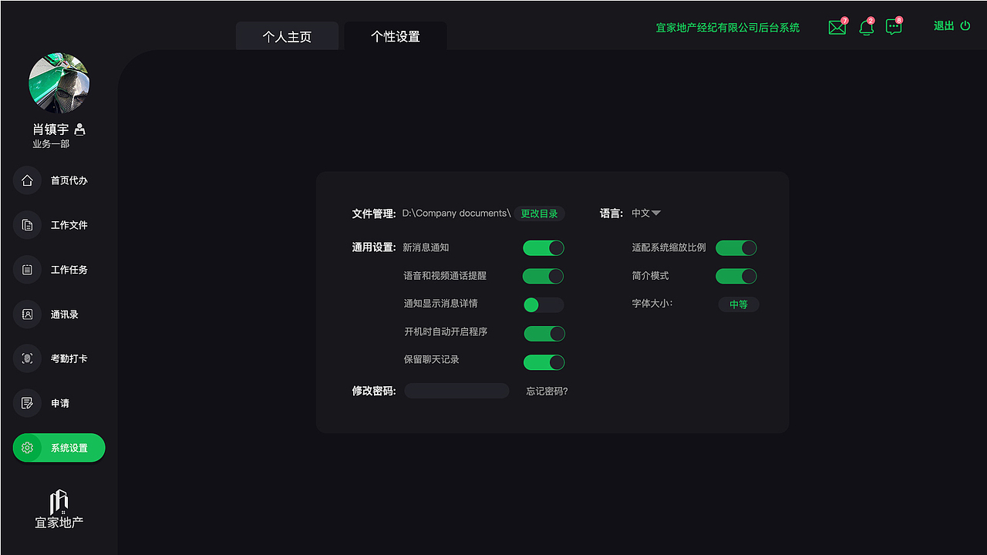Open the chat messages icon

pos(893,27)
